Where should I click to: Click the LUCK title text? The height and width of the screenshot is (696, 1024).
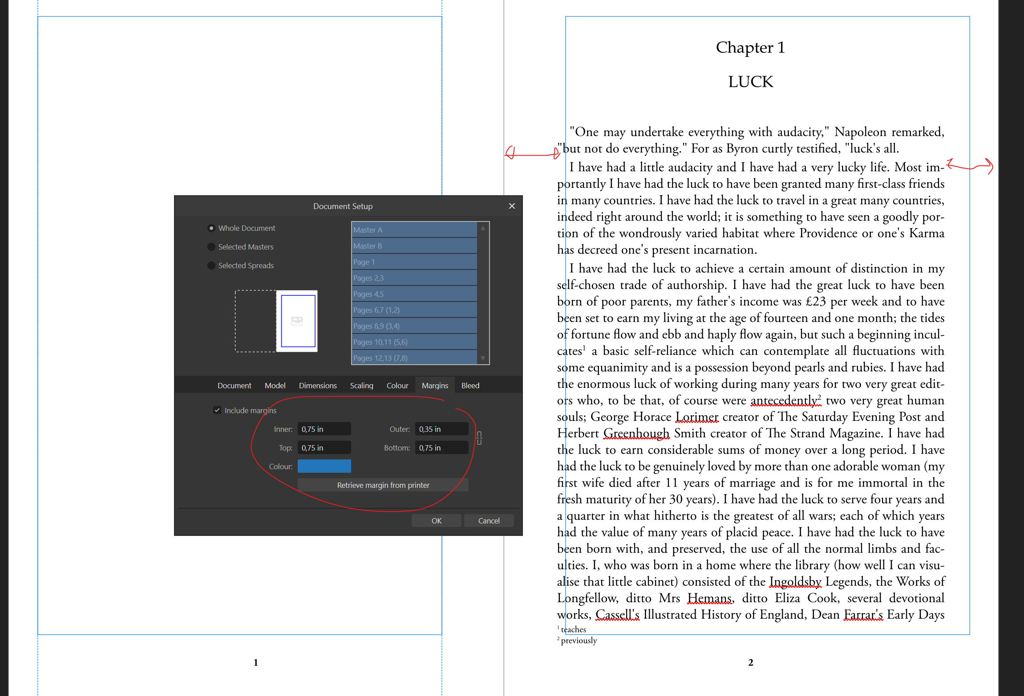[x=751, y=82]
